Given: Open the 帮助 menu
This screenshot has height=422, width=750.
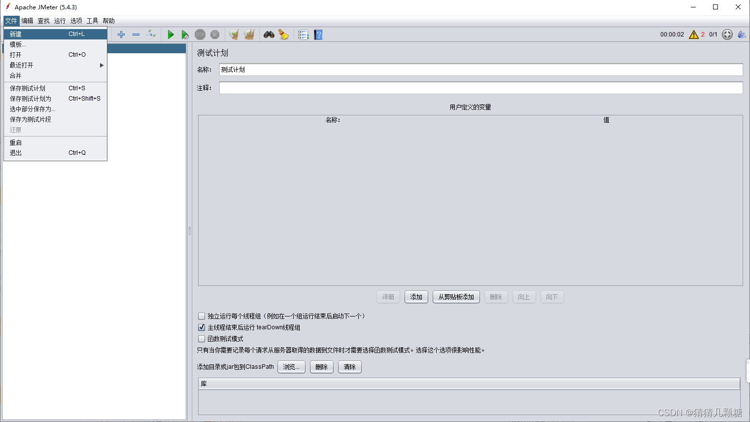Looking at the screenshot, I should pyautogui.click(x=108, y=21).
